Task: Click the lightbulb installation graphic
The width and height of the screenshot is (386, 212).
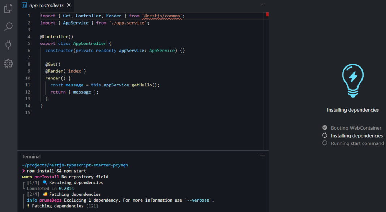Action: point(353,80)
